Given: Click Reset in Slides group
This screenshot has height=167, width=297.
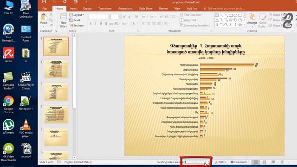Looking at the screenshot, I should [75, 20].
